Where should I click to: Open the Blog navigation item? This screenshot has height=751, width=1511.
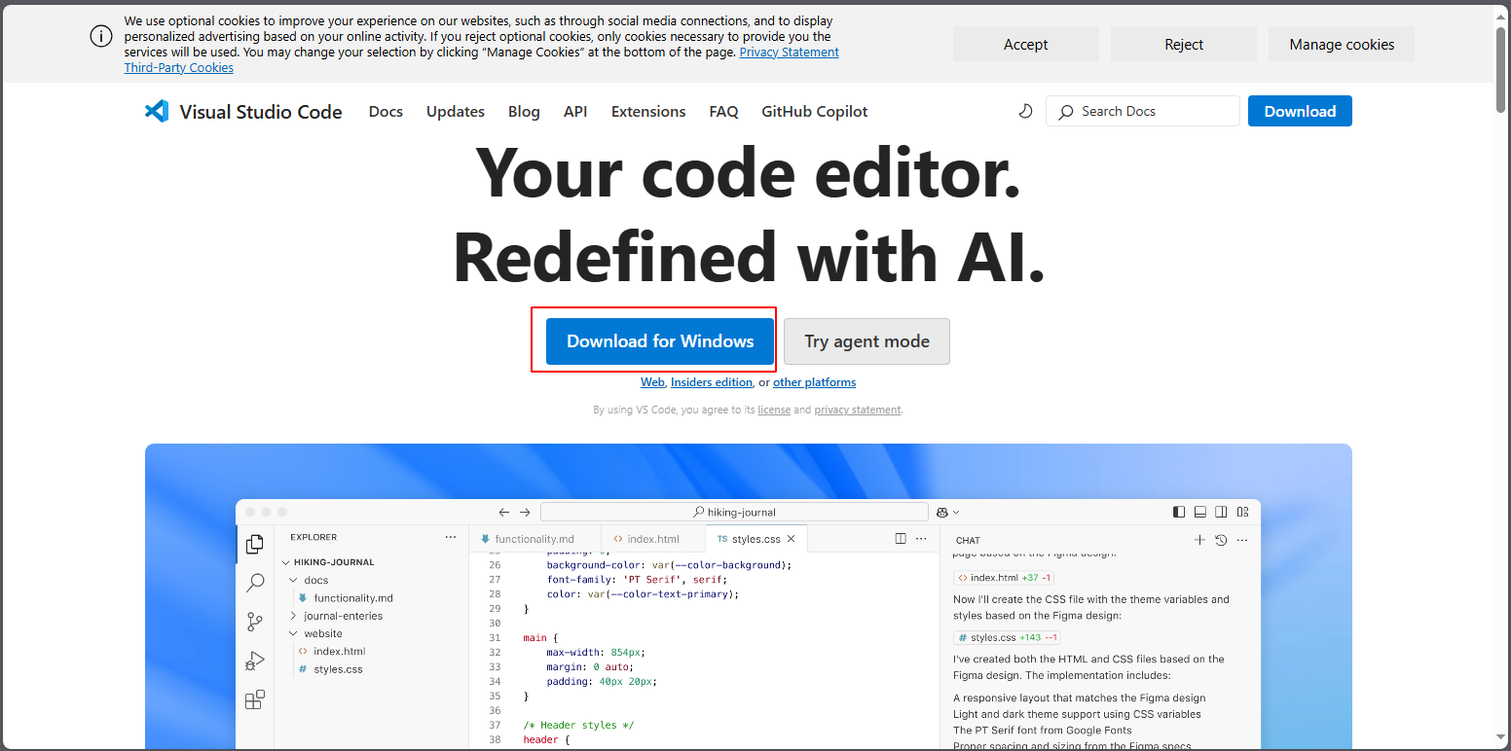pos(524,111)
